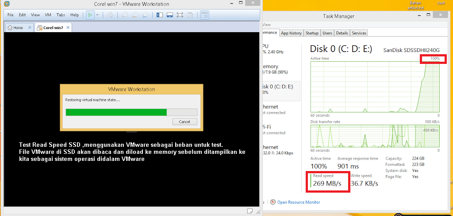Open the Help menu in VMware
Screen dimensions: 453x216
[74, 15]
